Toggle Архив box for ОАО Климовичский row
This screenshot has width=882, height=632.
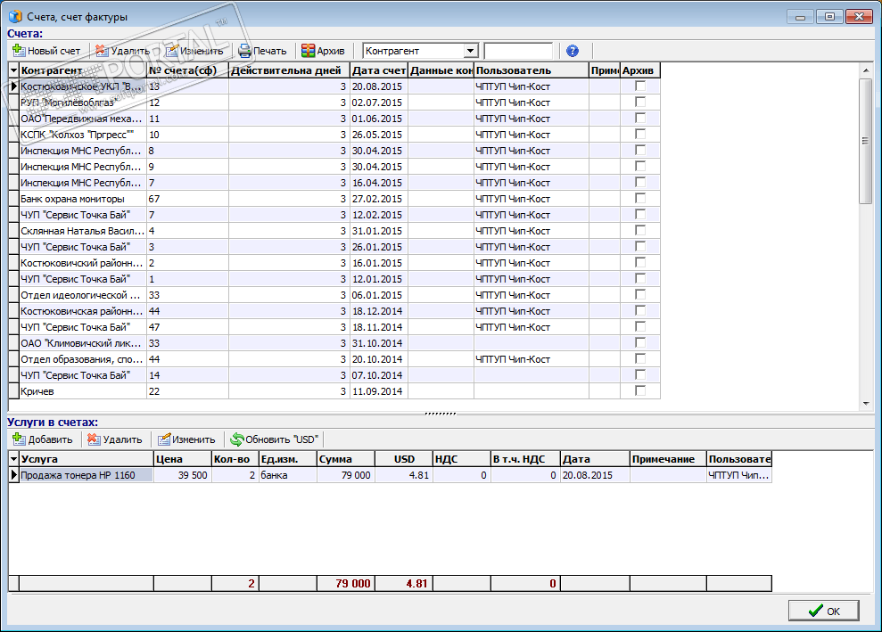(x=640, y=342)
